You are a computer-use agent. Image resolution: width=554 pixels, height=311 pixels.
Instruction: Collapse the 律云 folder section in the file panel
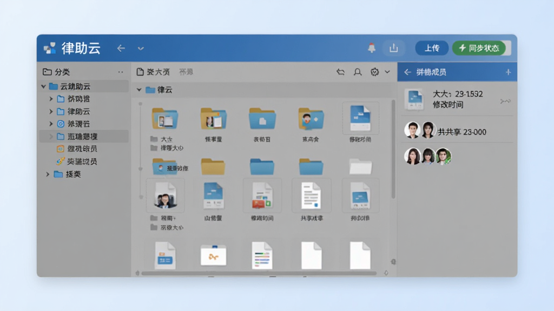139,90
